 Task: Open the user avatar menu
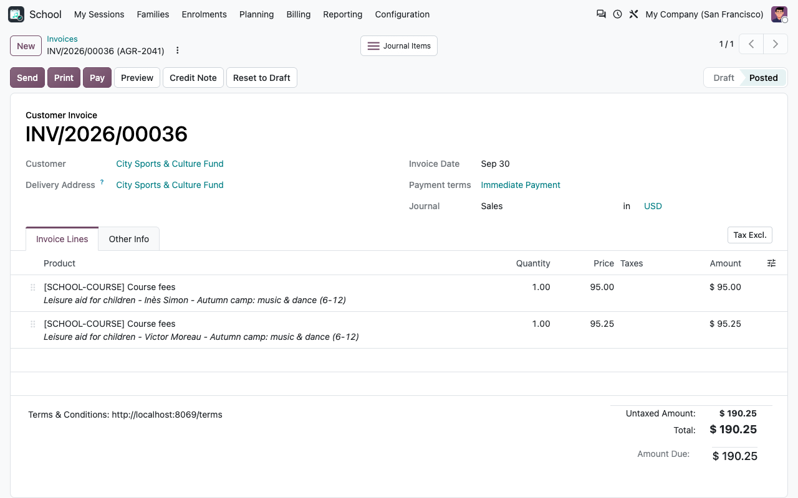pyautogui.click(x=779, y=14)
